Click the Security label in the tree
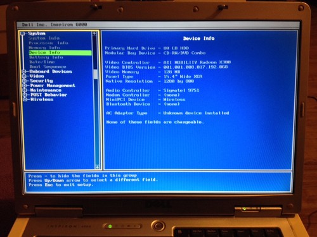The width and height of the screenshot is (317, 237). [41, 81]
